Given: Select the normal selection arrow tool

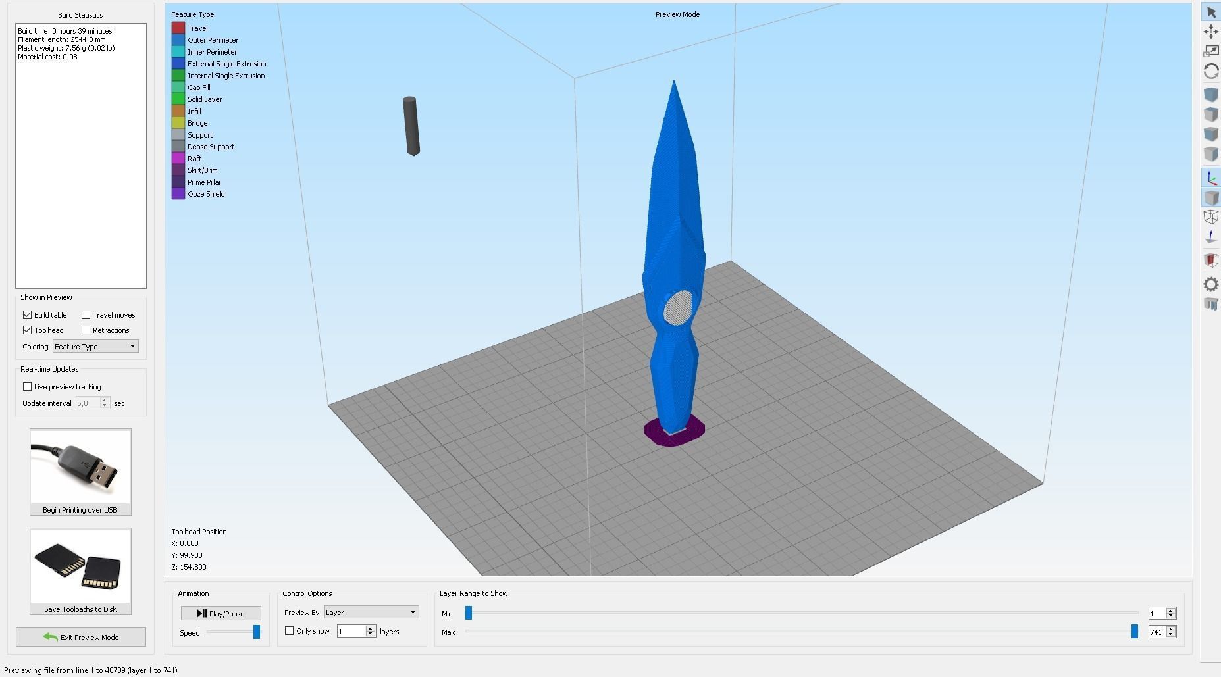Looking at the screenshot, I should click(x=1211, y=13).
